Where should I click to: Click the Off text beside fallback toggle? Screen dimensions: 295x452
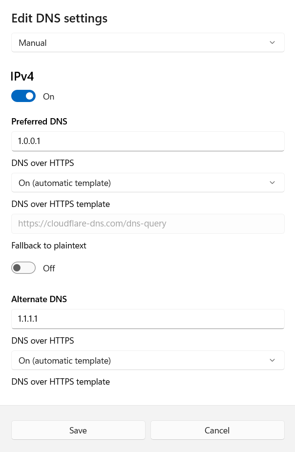pos(49,268)
